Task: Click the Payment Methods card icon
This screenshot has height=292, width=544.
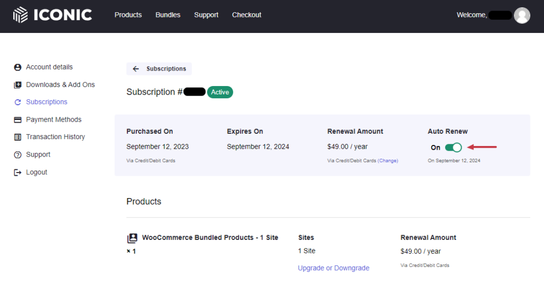Action: pyautogui.click(x=18, y=120)
